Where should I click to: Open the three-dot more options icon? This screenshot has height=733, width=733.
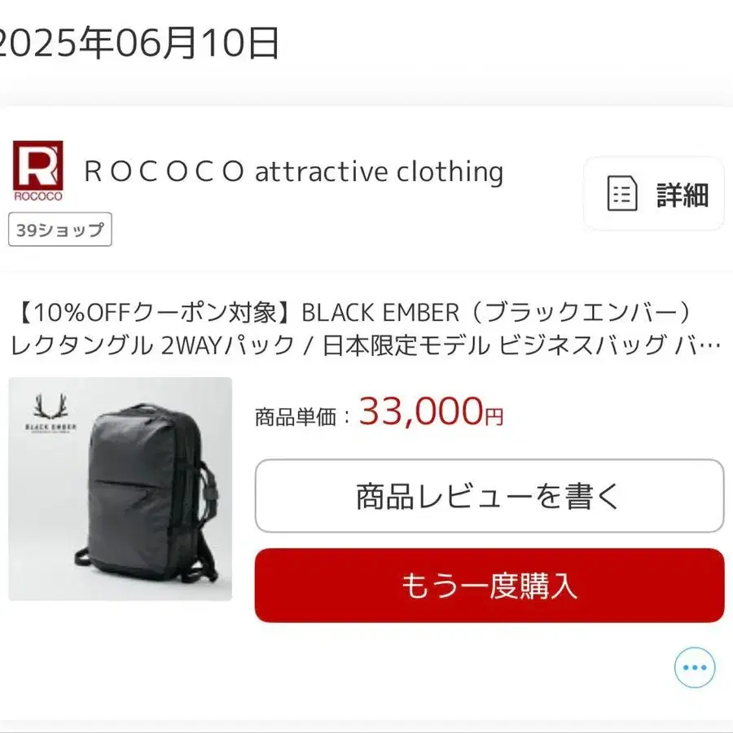pyautogui.click(x=695, y=668)
